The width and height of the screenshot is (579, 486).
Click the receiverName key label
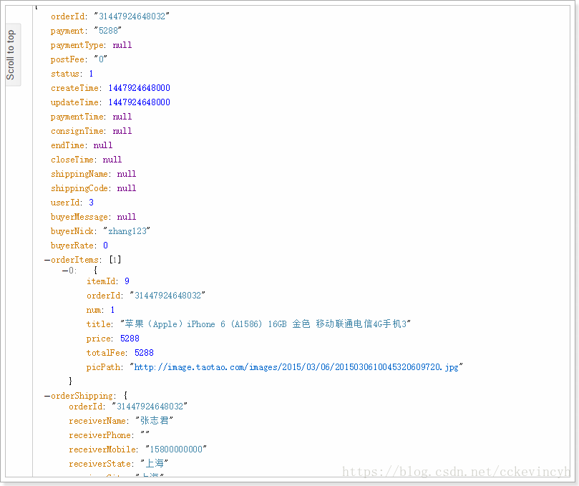click(x=97, y=421)
